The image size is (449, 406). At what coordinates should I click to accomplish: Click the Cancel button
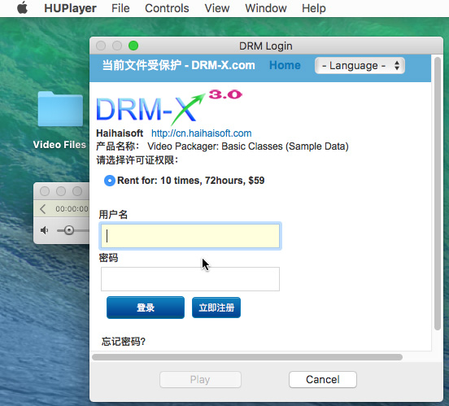pyautogui.click(x=323, y=380)
